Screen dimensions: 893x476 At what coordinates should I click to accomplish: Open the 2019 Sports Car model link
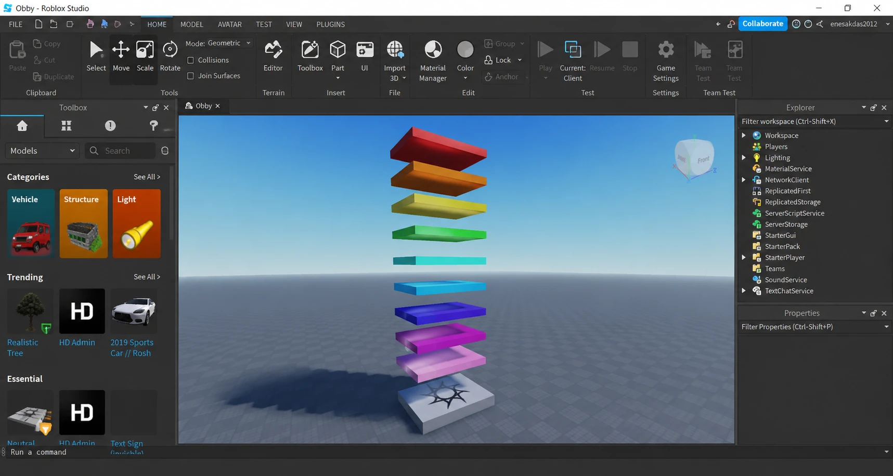click(x=132, y=348)
